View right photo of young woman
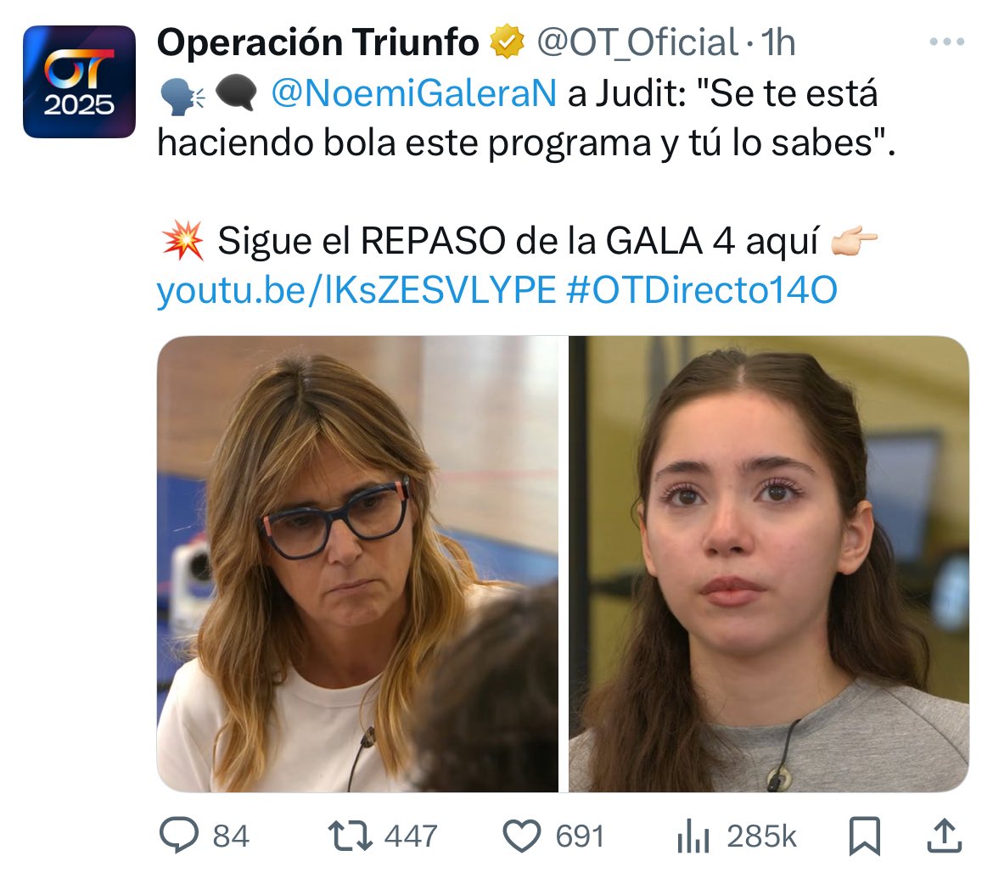The image size is (993, 884). click(769, 563)
